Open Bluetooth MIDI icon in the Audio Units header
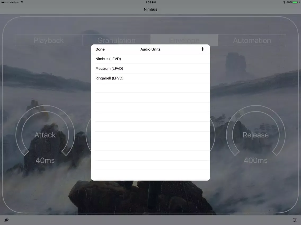 click(202, 49)
